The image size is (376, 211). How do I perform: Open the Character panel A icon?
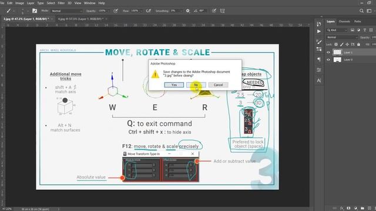click(x=318, y=80)
